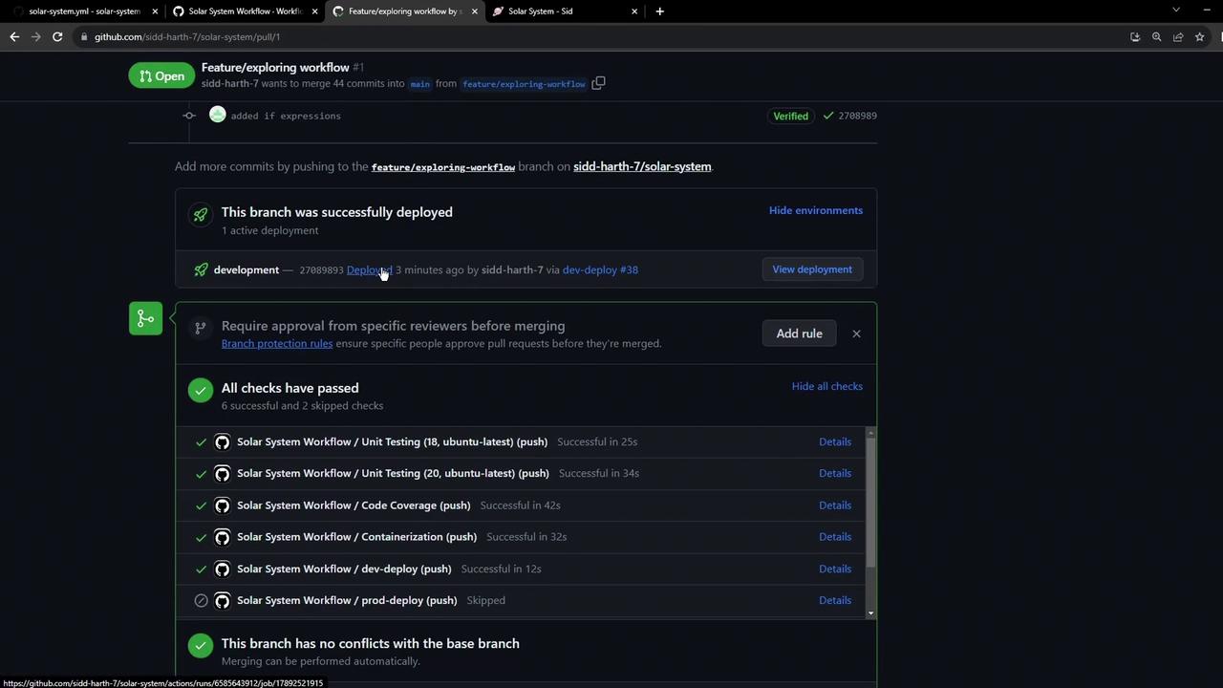Click the lock icon in the address bar

click(85, 36)
